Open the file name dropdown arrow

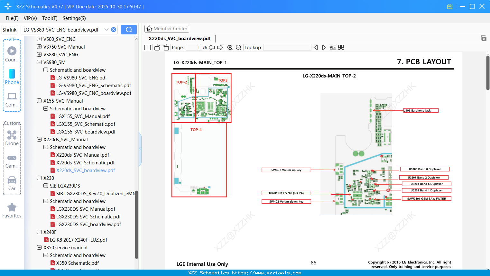click(106, 29)
